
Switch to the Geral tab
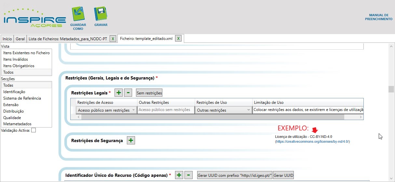(20, 39)
